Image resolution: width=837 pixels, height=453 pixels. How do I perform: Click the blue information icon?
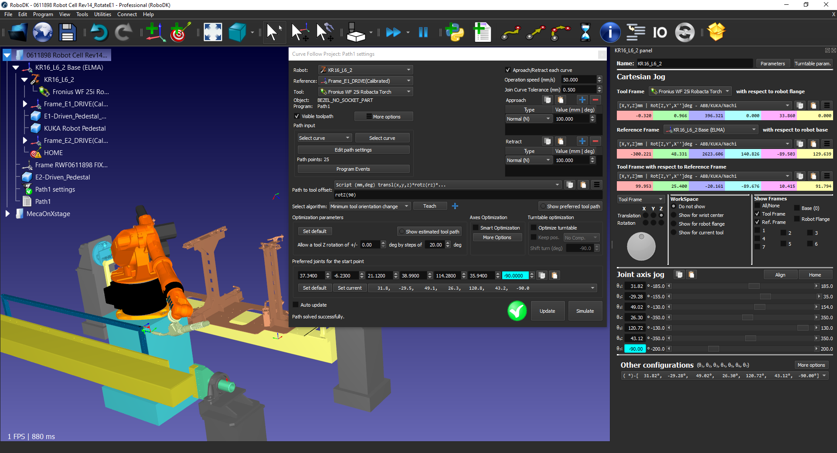tap(610, 33)
